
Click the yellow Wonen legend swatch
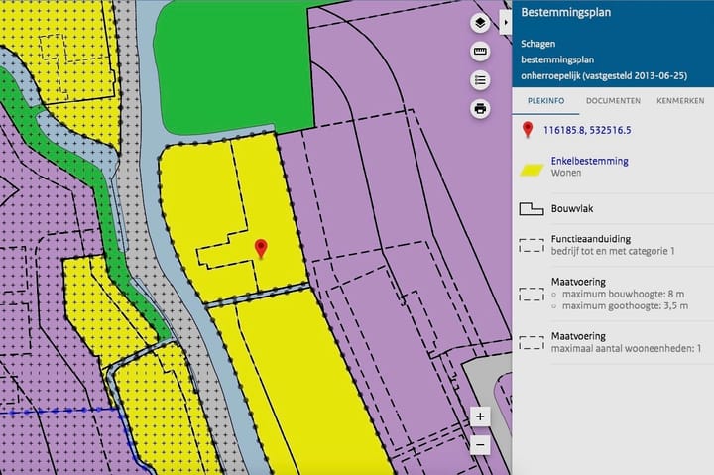[x=533, y=168]
